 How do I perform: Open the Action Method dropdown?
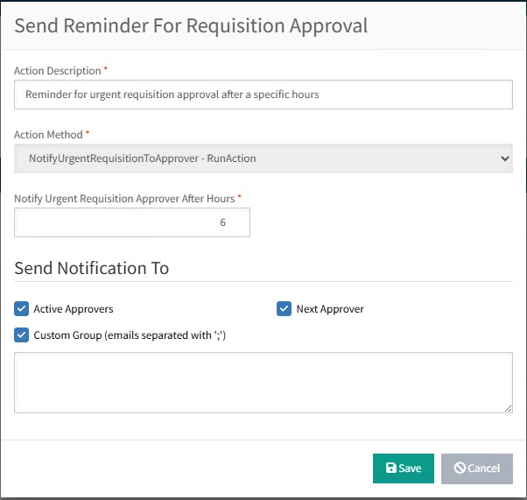click(x=263, y=158)
